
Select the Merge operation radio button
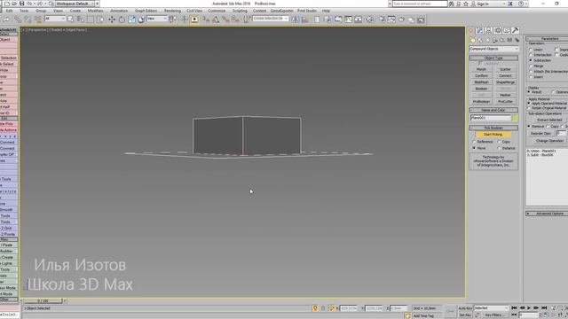click(531, 66)
